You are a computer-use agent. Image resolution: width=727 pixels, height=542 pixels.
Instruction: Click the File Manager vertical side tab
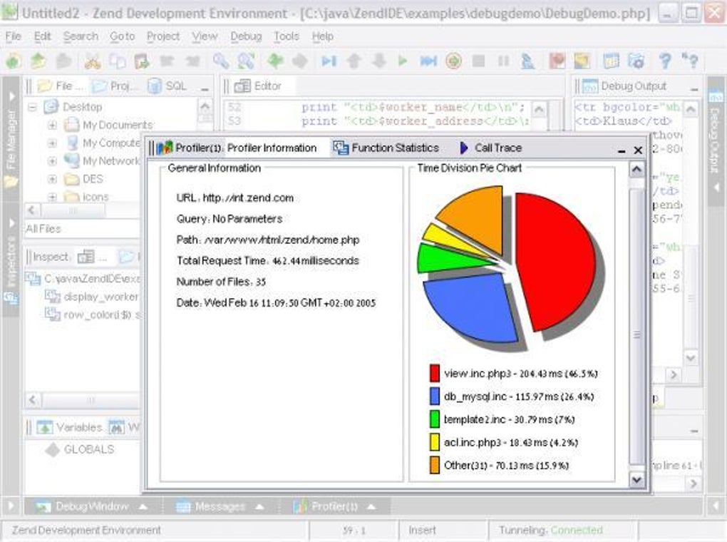point(11,139)
